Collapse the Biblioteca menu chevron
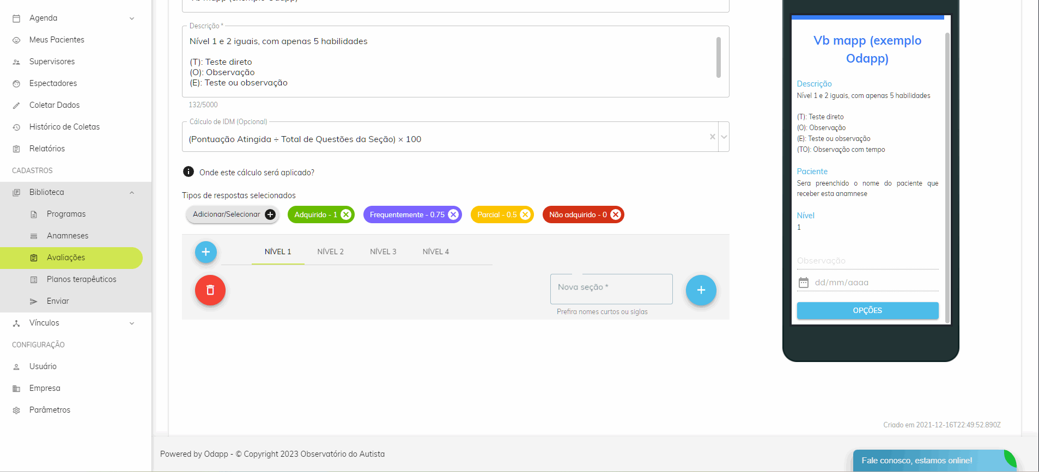Viewport: 1039px width, 472px height. coord(132,193)
